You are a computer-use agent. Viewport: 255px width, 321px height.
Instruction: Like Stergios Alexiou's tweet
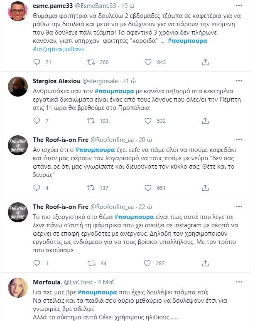point(148,121)
